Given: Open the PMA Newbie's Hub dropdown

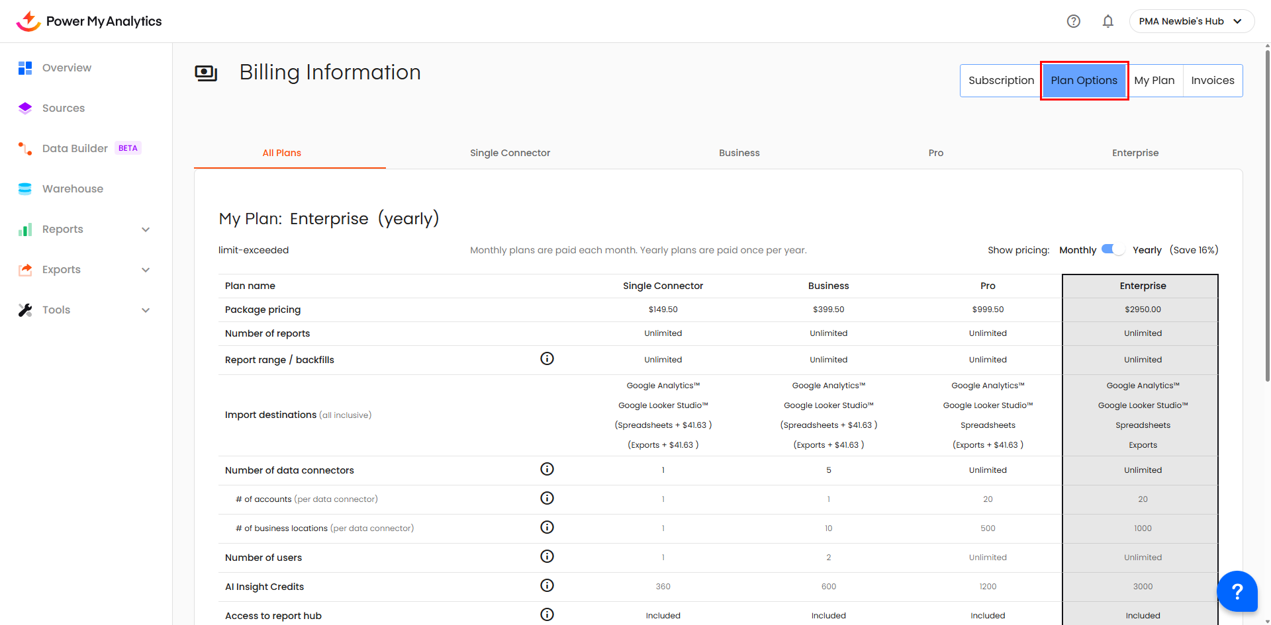Looking at the screenshot, I should pos(1191,21).
